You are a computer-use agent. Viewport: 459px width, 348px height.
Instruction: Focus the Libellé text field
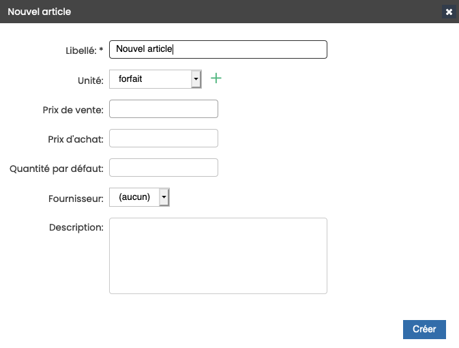tap(218, 49)
